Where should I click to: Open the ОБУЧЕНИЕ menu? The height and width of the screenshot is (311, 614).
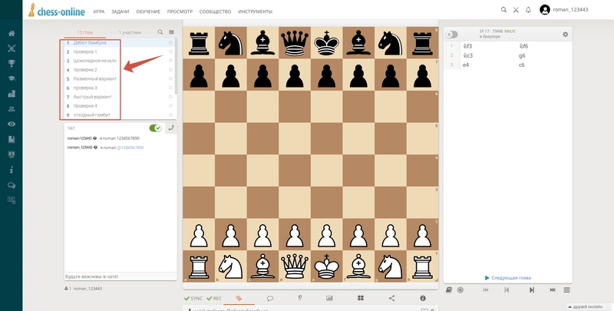148,12
